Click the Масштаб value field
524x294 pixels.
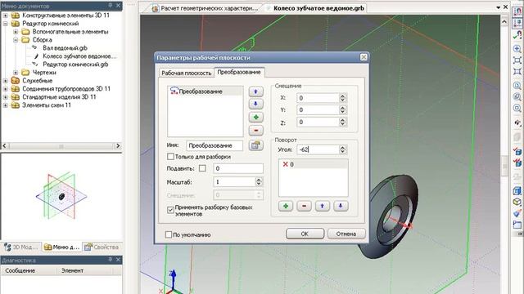pyautogui.click(x=234, y=181)
